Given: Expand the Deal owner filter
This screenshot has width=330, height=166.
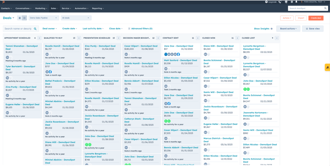Looking at the screenshot, I should click(x=49, y=28).
